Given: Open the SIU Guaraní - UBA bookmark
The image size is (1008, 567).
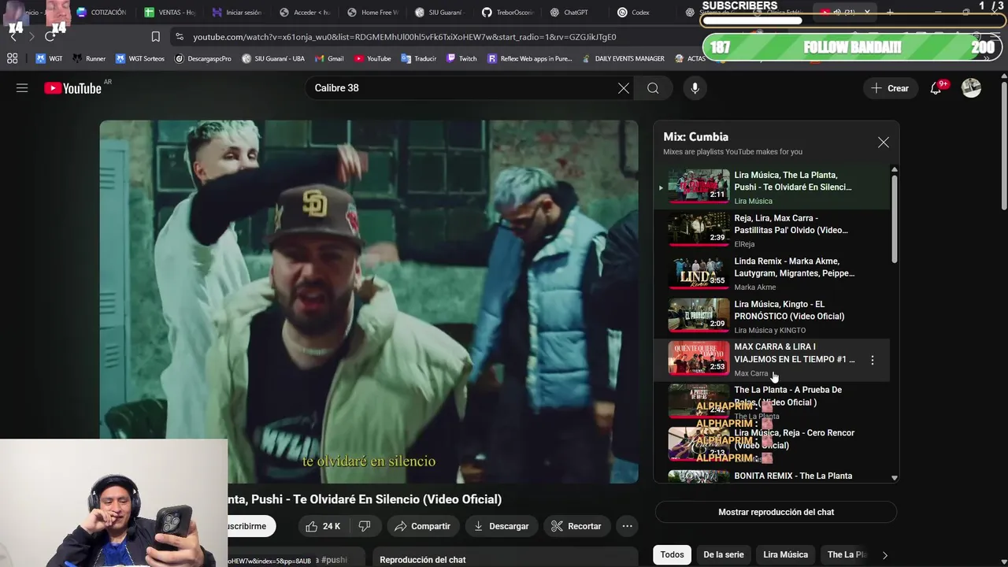Looking at the screenshot, I should [273, 58].
